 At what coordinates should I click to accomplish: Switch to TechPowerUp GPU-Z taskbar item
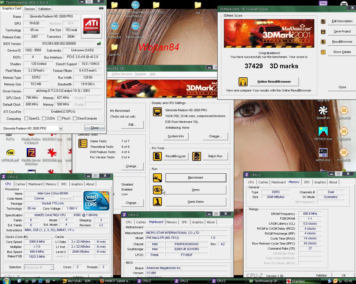[265, 281]
